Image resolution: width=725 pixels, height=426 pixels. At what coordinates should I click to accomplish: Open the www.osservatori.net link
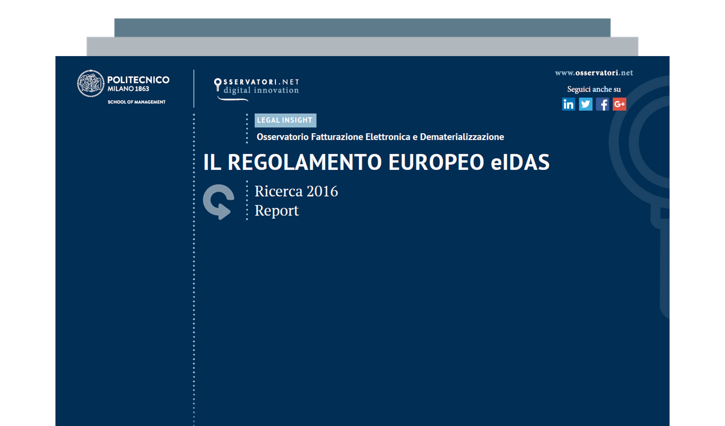[594, 72]
